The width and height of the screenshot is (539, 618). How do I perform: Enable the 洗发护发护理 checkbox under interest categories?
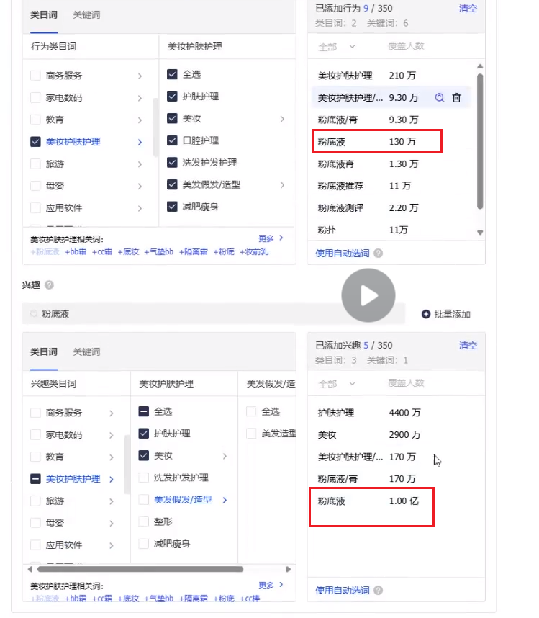click(144, 478)
